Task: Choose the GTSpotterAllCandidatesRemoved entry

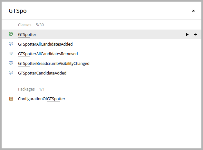Action: (48, 54)
